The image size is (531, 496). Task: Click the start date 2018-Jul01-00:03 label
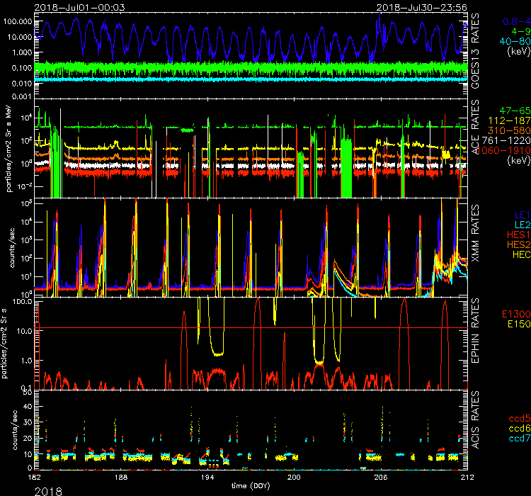(69, 6)
